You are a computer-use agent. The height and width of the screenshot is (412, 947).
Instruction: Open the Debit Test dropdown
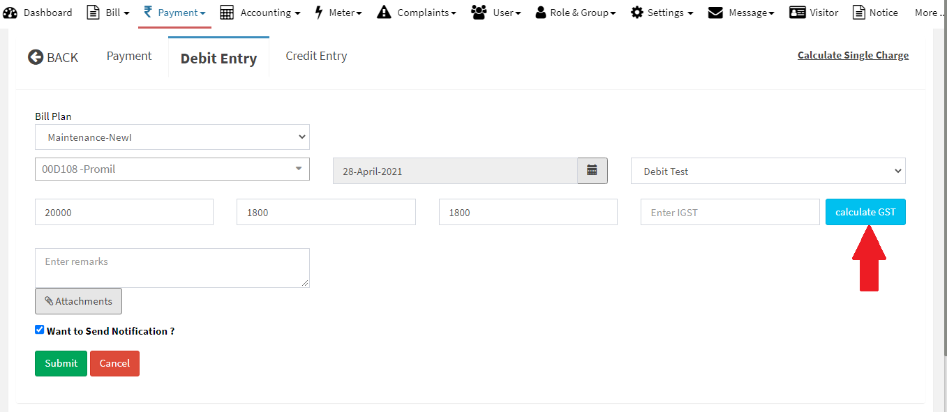(768, 171)
